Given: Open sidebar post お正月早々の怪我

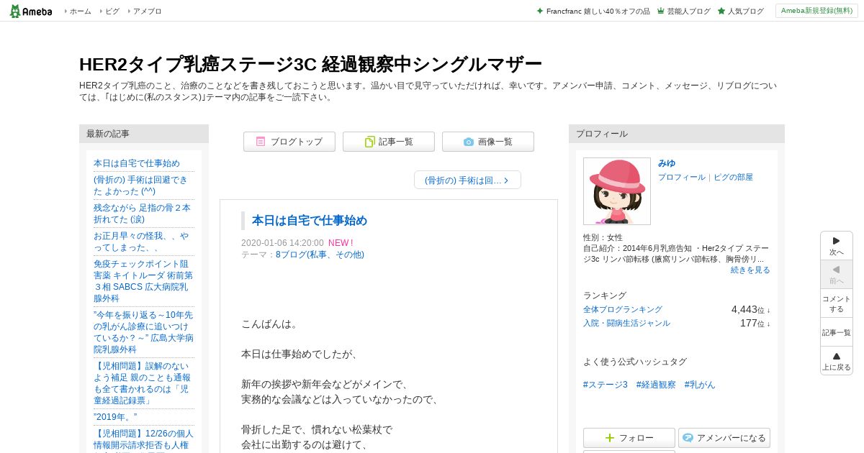Looking at the screenshot, I should point(142,242).
